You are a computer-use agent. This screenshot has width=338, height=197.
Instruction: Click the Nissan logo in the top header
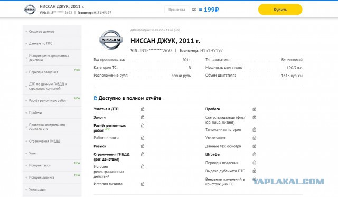click(30, 10)
